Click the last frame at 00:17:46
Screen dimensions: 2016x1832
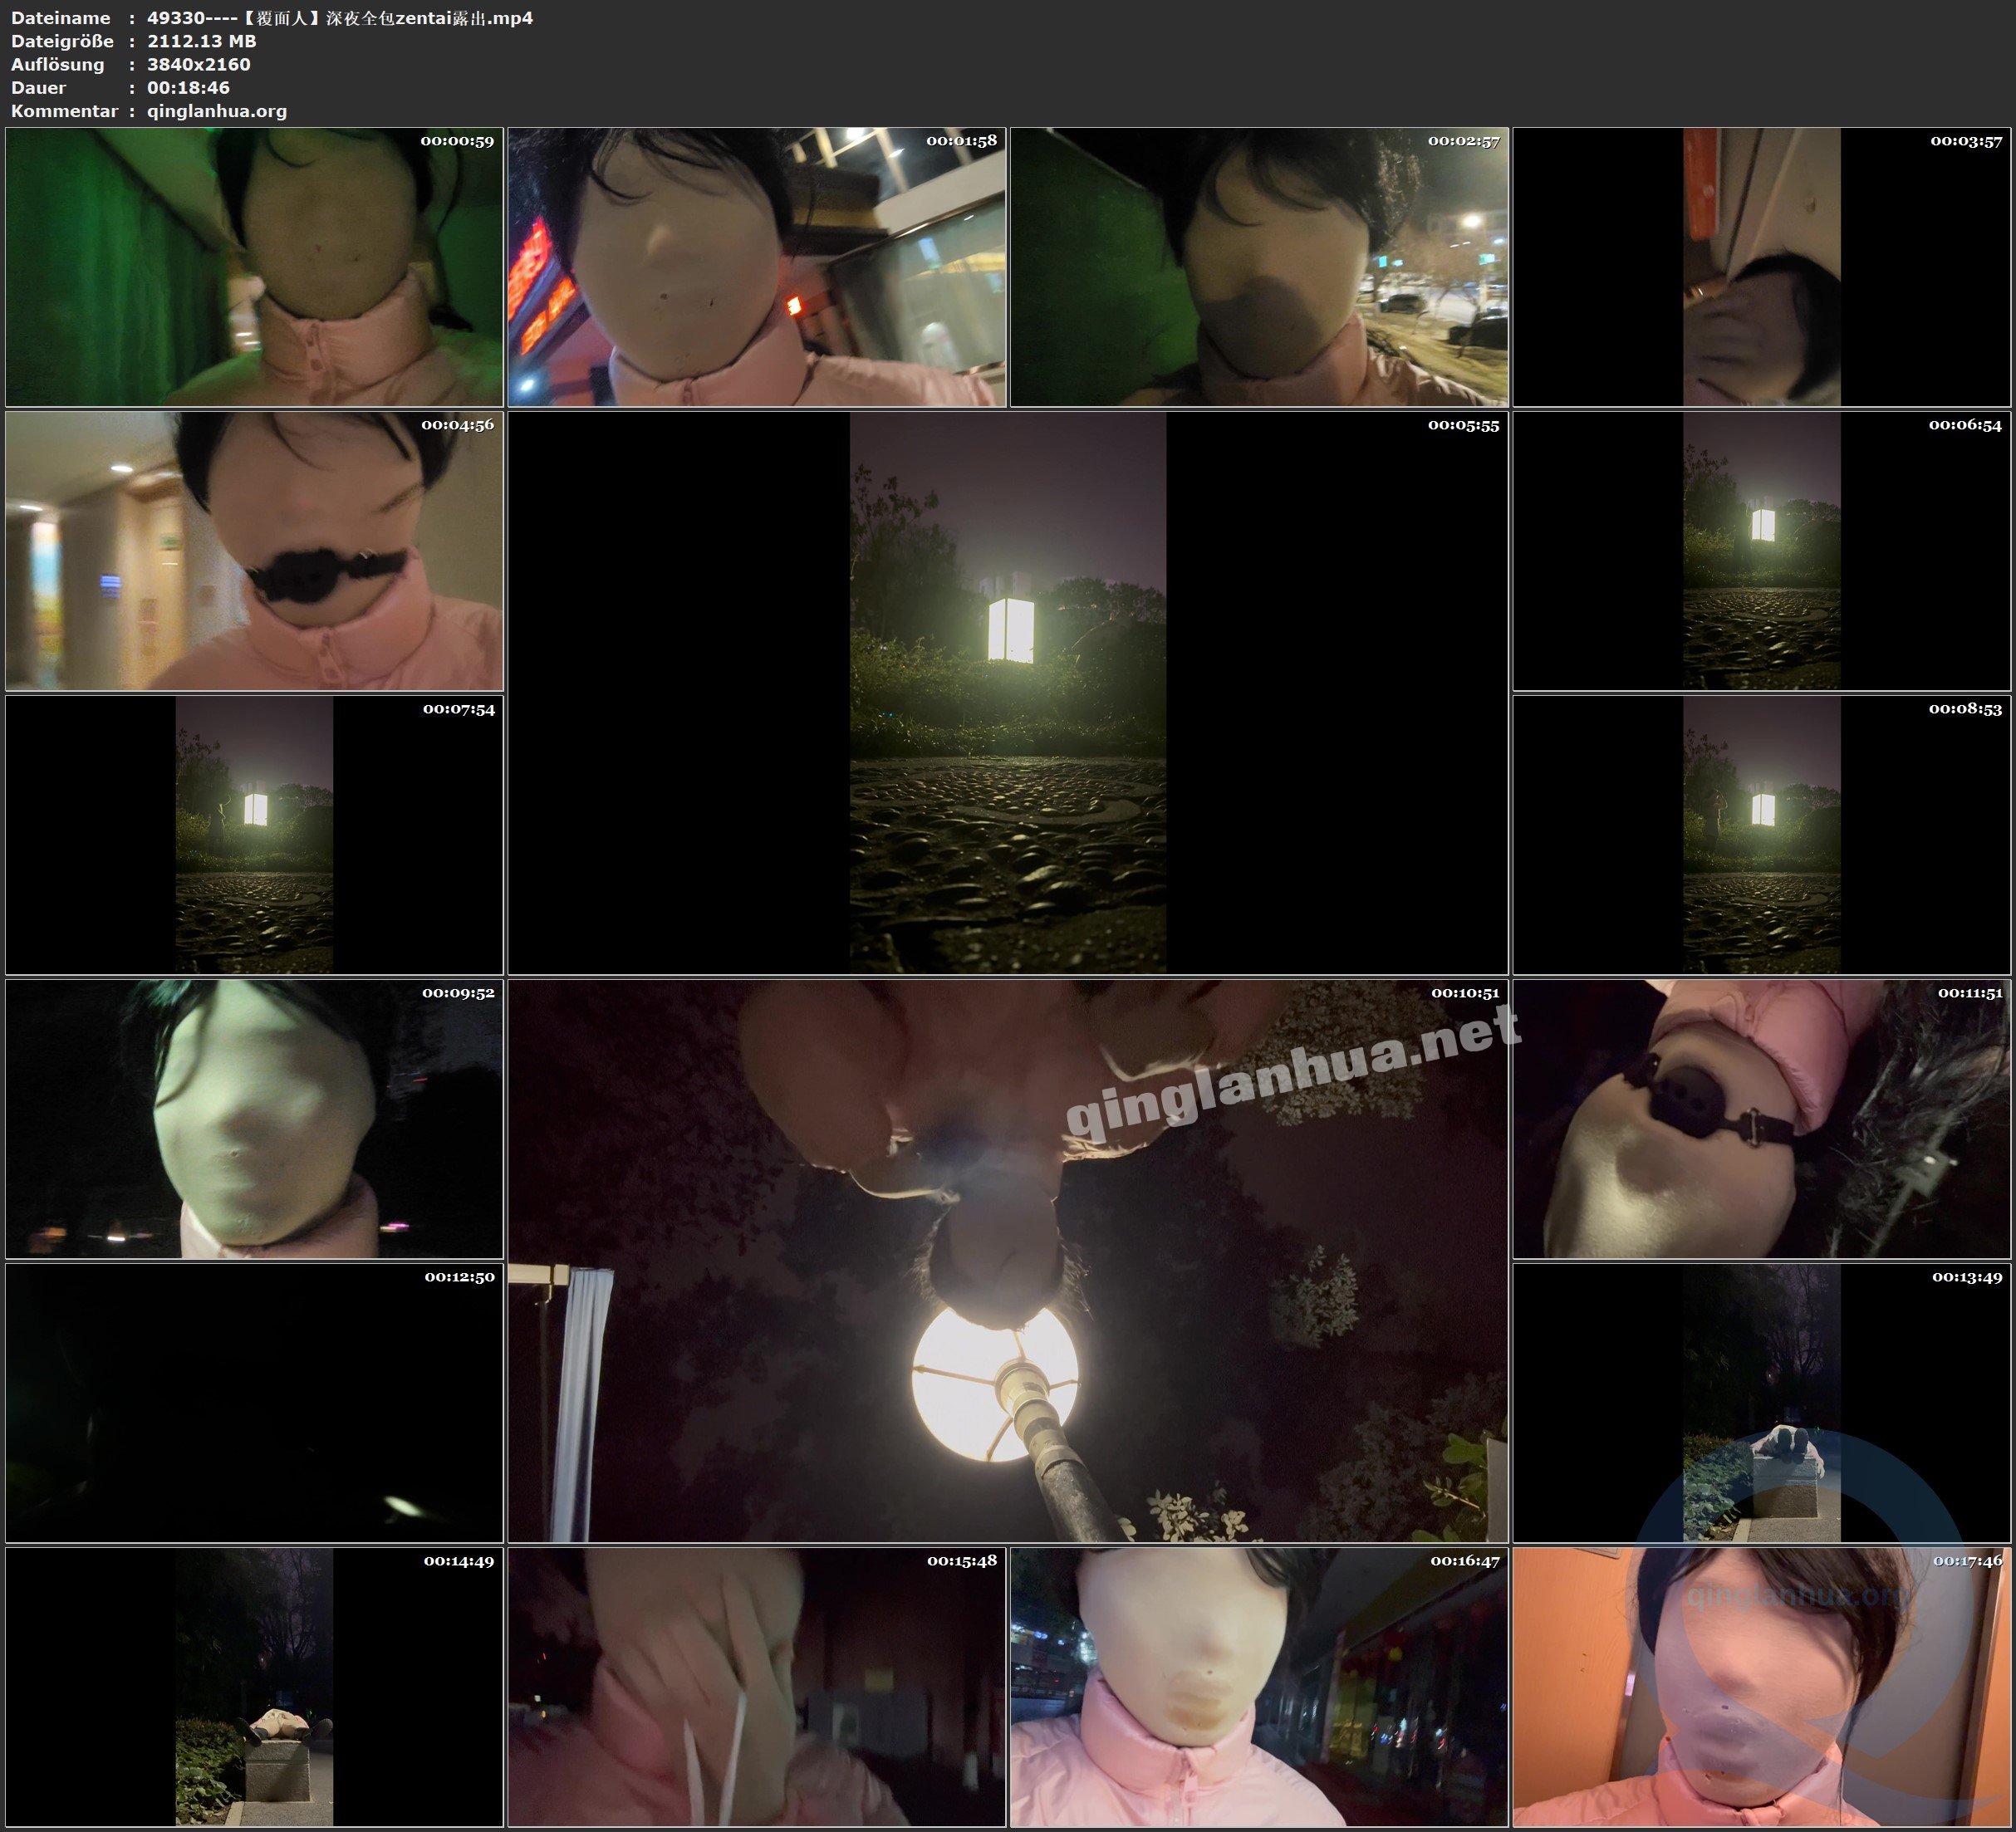(x=1761, y=1686)
